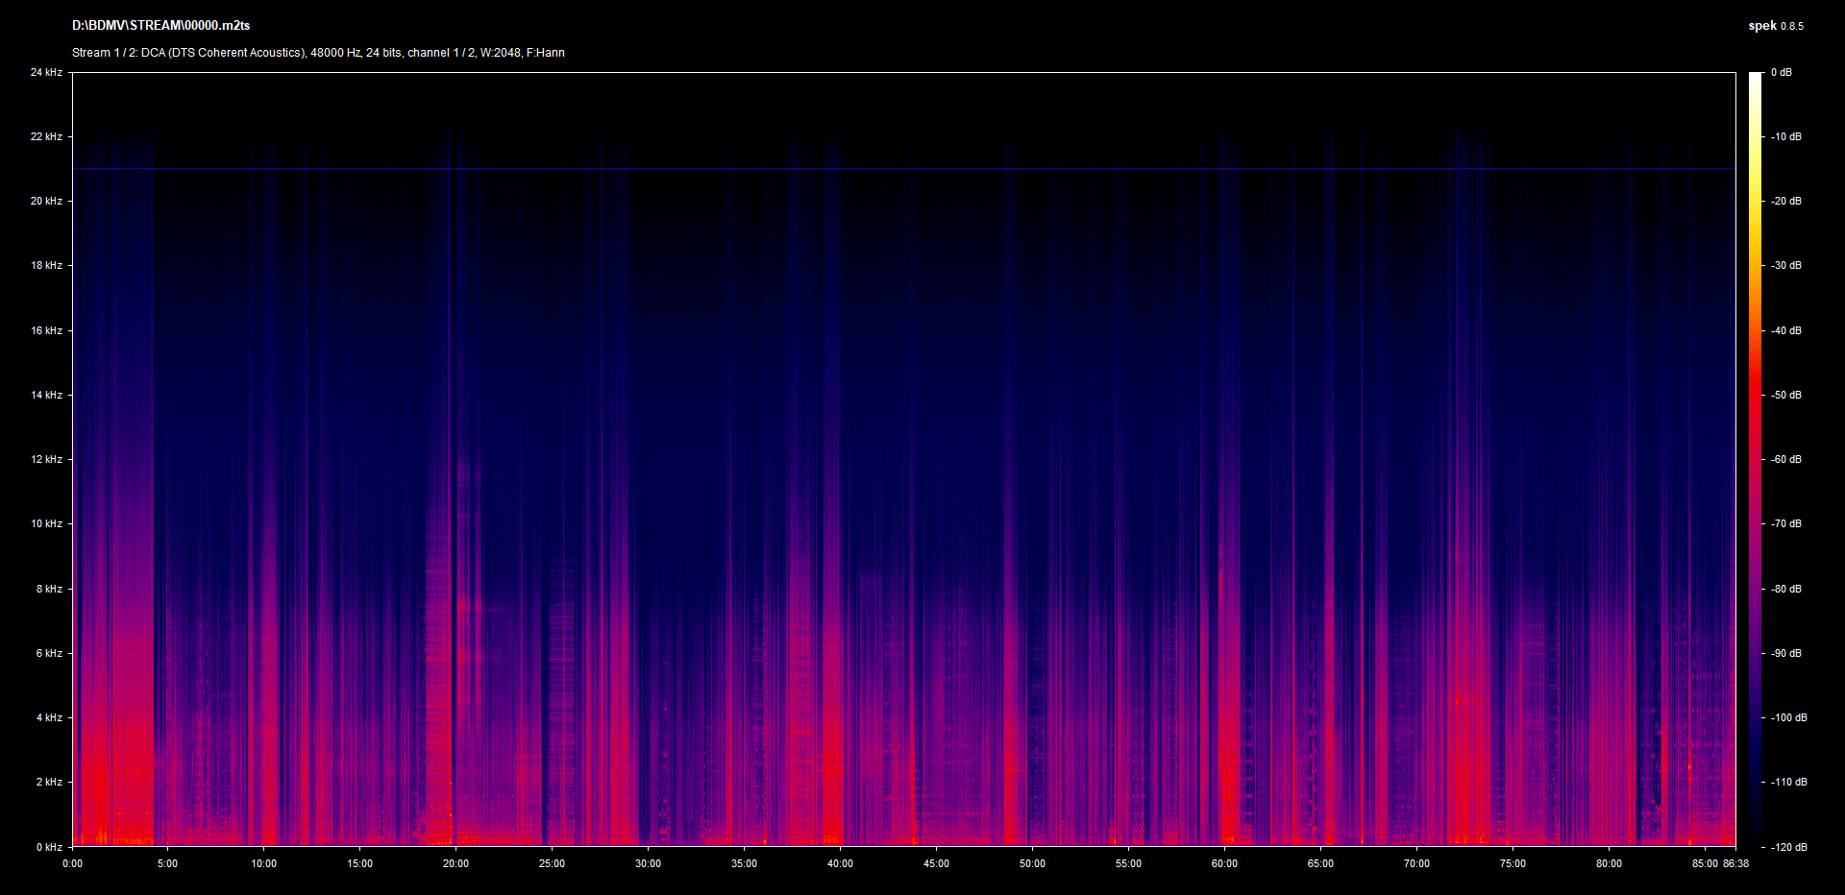Click the 16 kHz frequency tick label
The height and width of the screenshot is (895, 1845).
[46, 330]
